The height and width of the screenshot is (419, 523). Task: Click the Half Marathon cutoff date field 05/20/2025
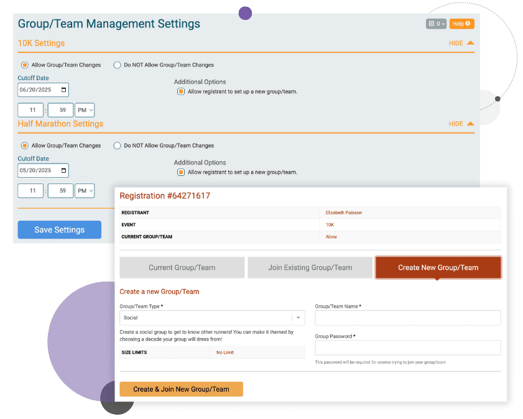point(43,170)
